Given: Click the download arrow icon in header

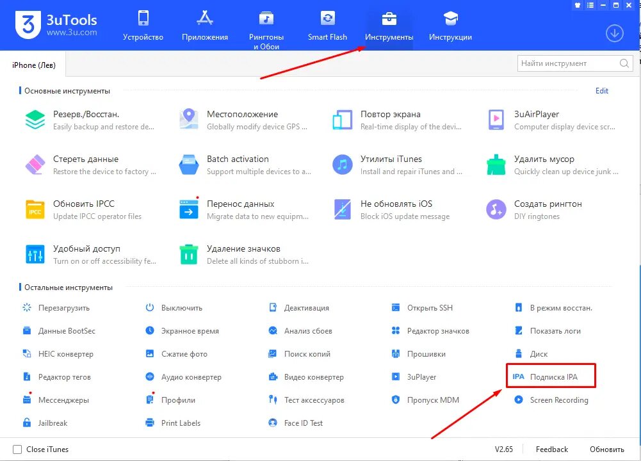Looking at the screenshot, I should pyautogui.click(x=615, y=33).
